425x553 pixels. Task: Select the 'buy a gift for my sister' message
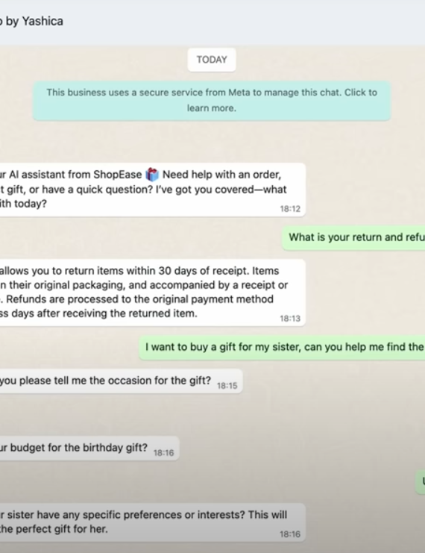pos(282,347)
